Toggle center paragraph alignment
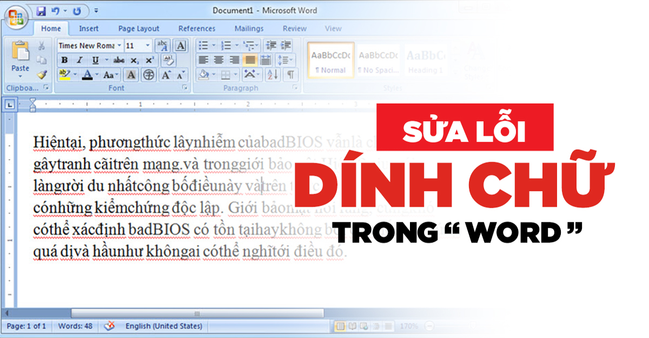 (x=218, y=59)
